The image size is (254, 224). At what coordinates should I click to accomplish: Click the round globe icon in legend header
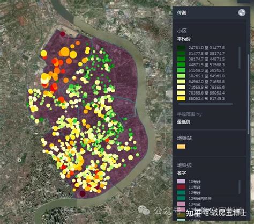point(242,13)
